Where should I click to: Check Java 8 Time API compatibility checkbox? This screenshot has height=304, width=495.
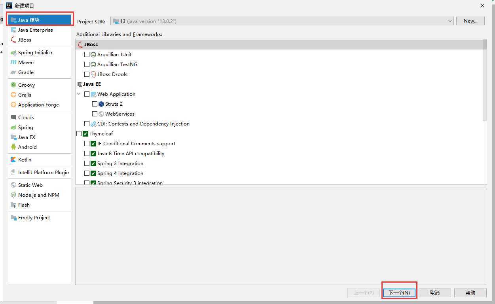tap(87, 153)
